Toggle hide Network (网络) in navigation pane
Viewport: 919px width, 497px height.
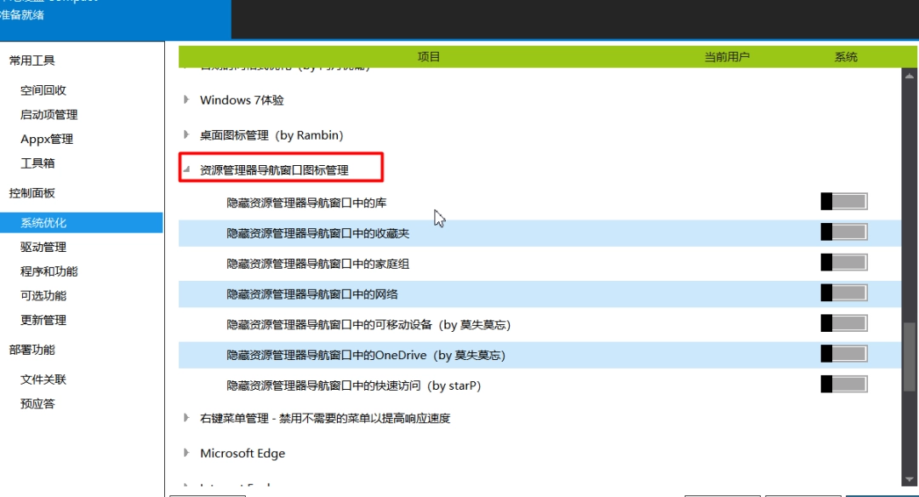(844, 293)
